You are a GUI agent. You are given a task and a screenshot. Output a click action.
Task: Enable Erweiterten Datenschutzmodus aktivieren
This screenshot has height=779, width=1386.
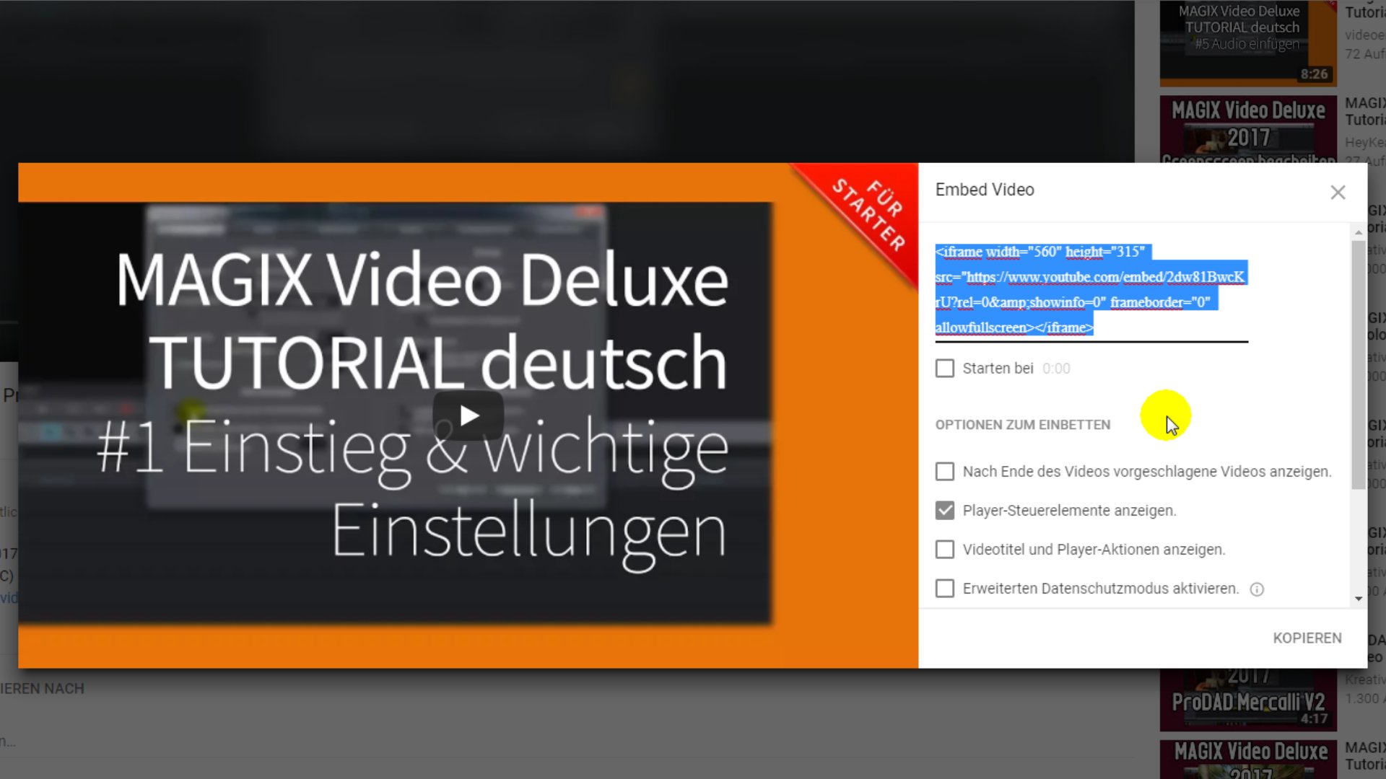(944, 589)
